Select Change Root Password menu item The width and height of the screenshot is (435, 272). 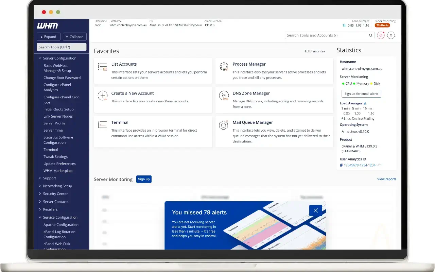[x=62, y=78]
